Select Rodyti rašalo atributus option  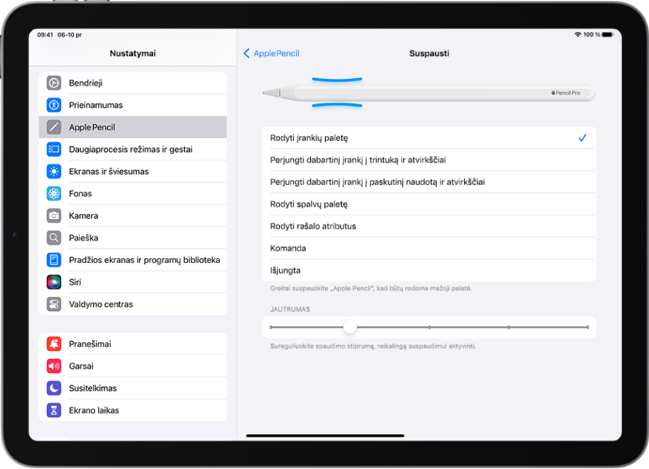coord(430,226)
